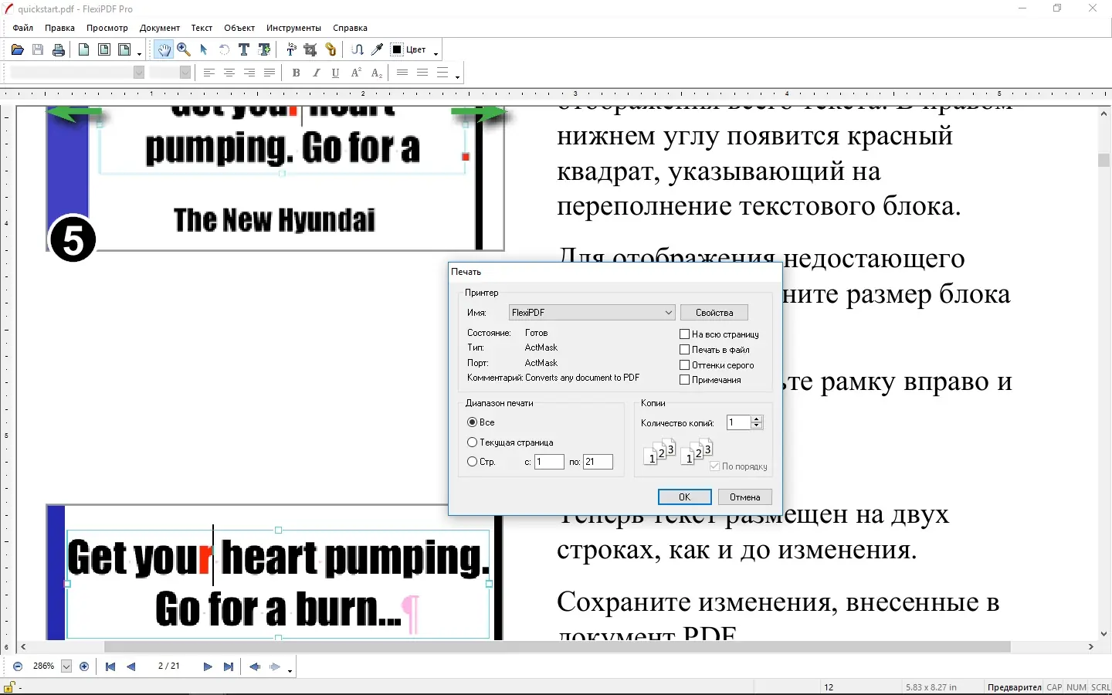1112x695 pixels.
Task: Click the Undo rotation arrow icon
Action: [x=224, y=49]
